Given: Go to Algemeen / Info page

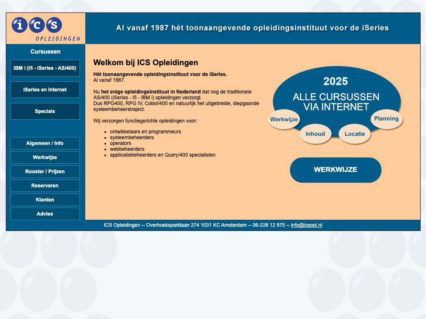Looking at the screenshot, I should click(45, 143).
